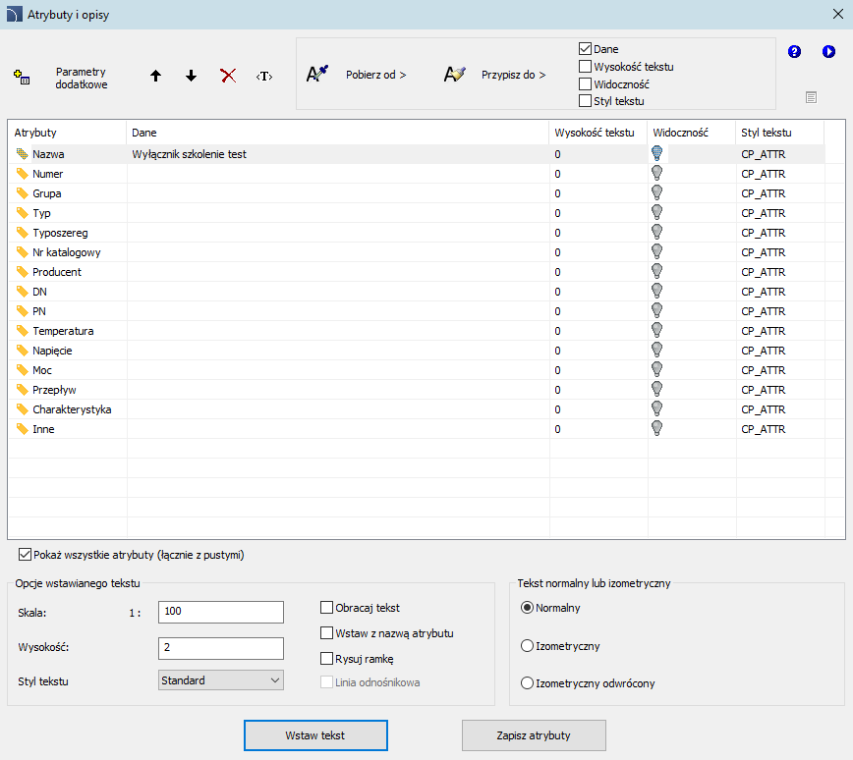
Task: Move attribute up with the up arrow
Action: [155, 76]
